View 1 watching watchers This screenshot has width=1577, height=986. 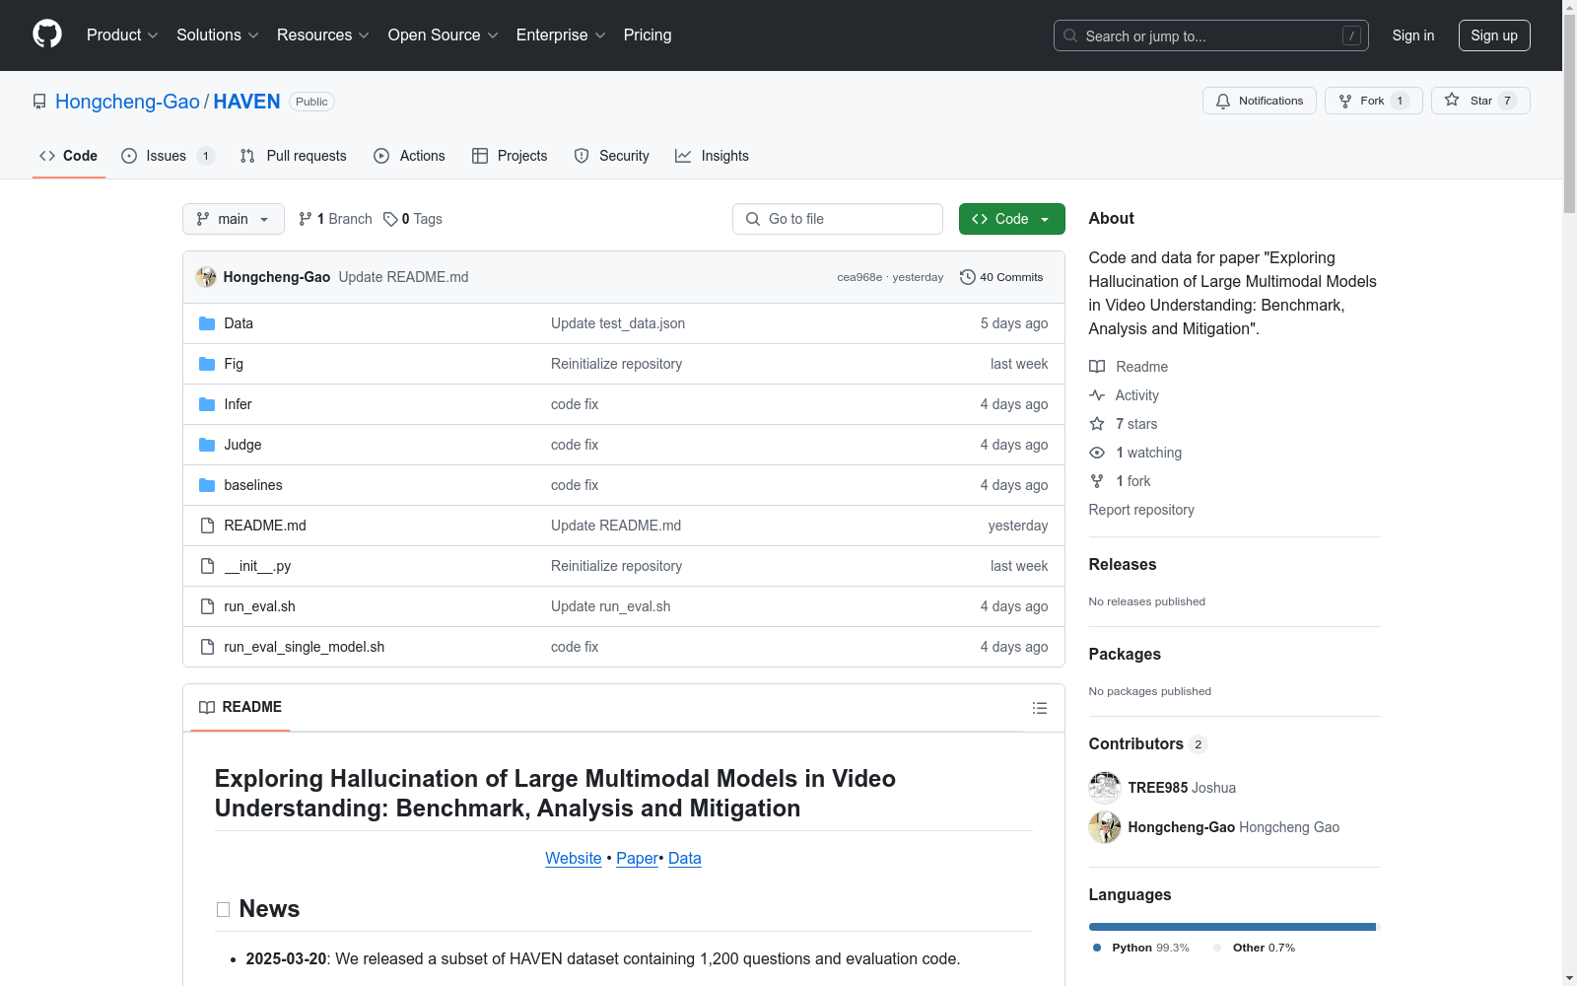pos(1135,453)
